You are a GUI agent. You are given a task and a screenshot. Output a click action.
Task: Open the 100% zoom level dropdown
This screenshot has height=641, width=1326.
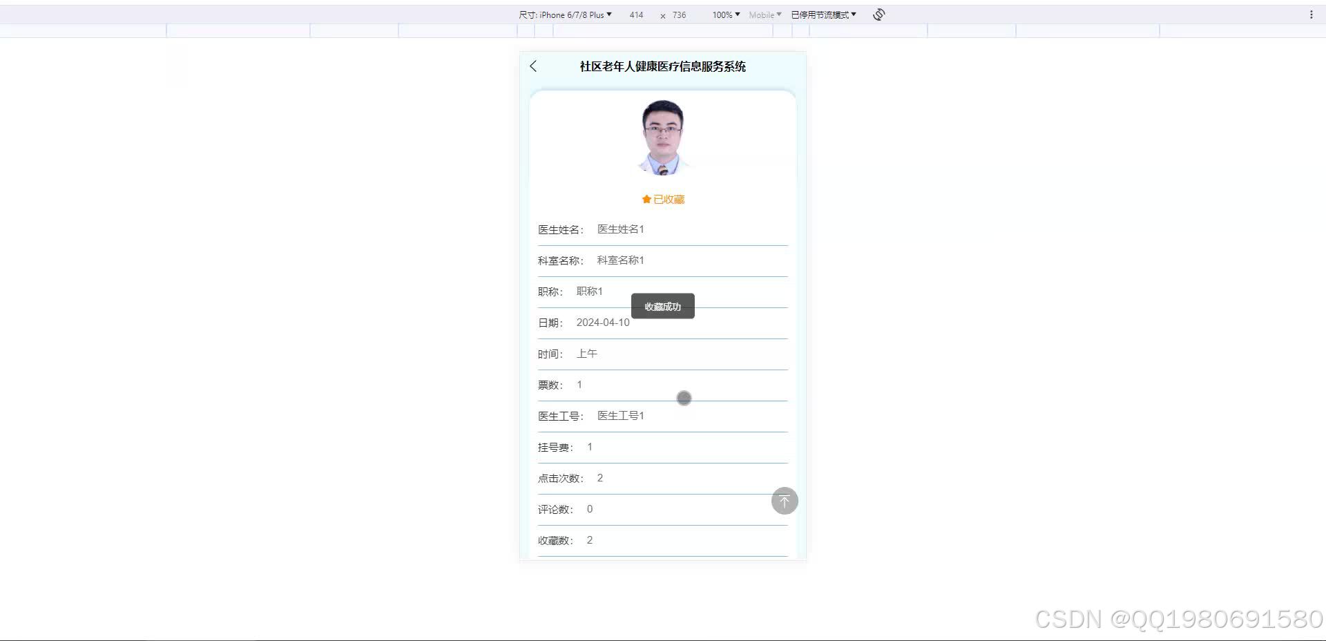click(x=724, y=14)
